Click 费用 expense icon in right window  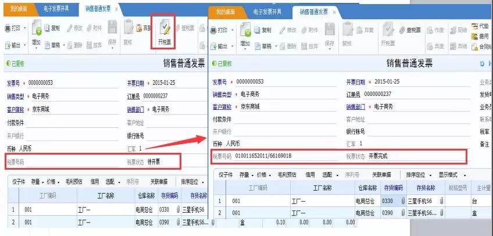474,37
